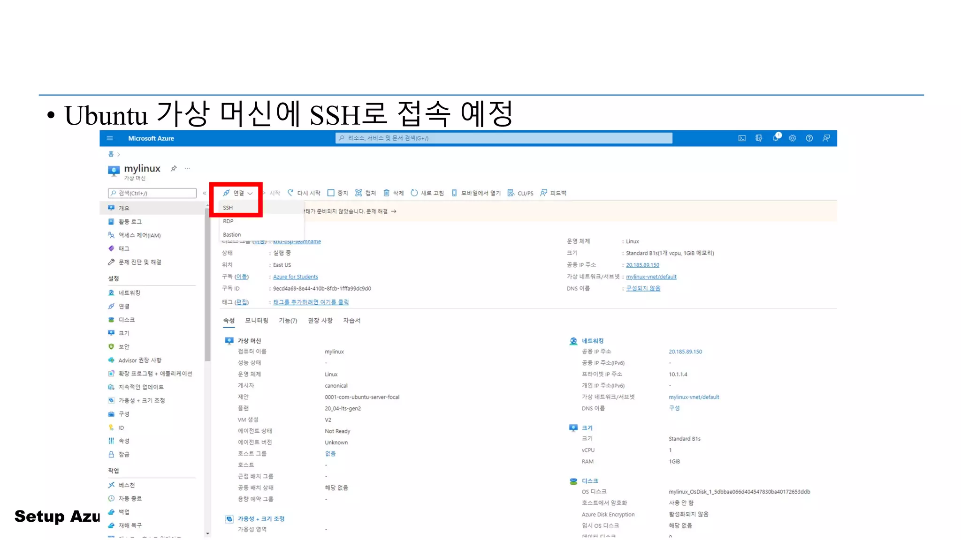Click the 삭제 delete button
The image size is (961, 540).
coord(394,193)
